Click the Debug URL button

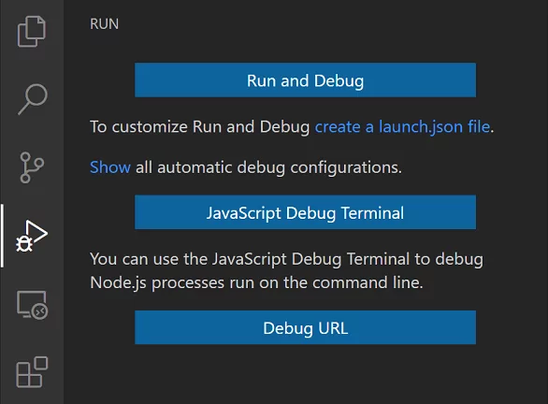305,327
